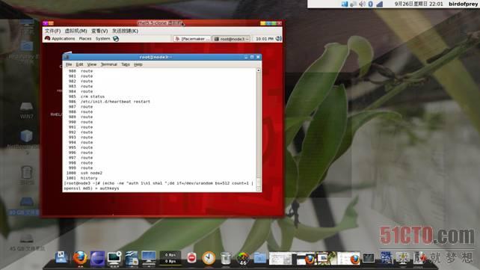This screenshot has height=270, width=480.
Task: Open the terminal Edit menu
Action: pos(79,64)
